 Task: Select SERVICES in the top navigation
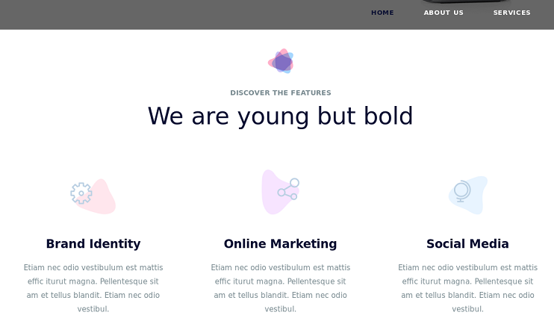point(511,13)
